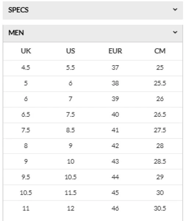Select the UK column header

pos(26,51)
